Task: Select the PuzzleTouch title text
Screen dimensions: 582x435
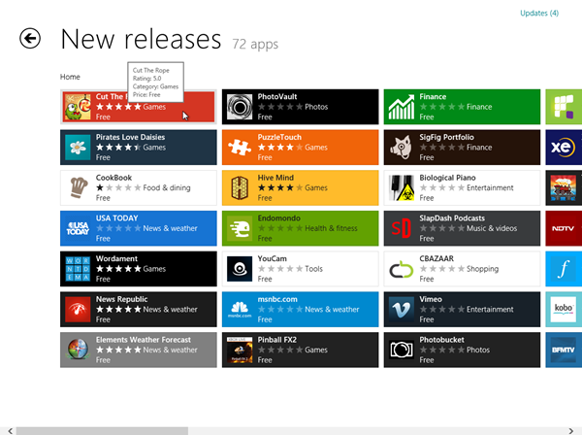Action: (x=279, y=137)
